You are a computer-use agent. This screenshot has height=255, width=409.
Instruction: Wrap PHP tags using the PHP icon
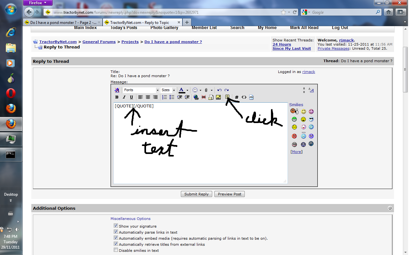251,97
